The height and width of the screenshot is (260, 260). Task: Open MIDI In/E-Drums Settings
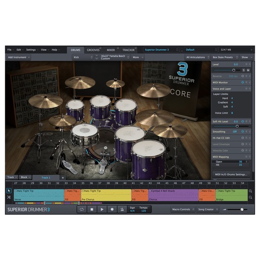point(231,175)
